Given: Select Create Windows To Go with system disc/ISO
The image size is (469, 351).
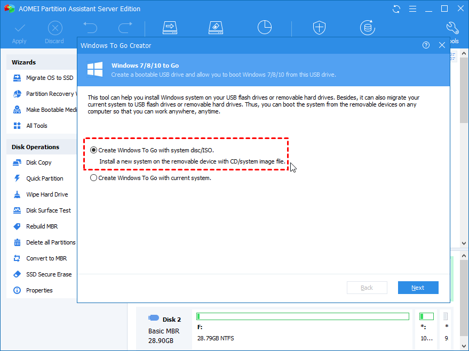Looking at the screenshot, I should coord(93,150).
